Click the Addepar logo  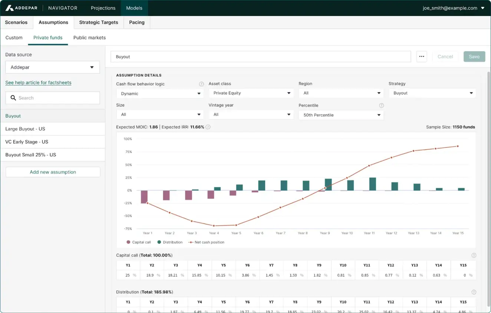[x=21, y=8]
